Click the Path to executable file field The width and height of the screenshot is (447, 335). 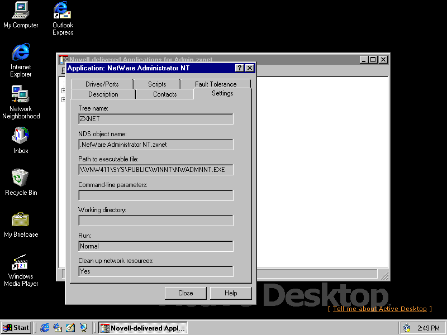click(x=156, y=170)
